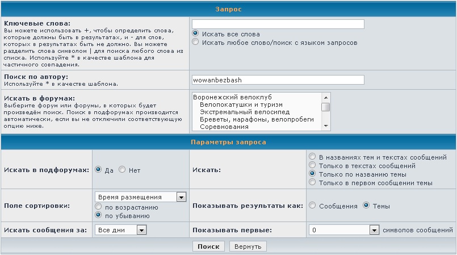The height and width of the screenshot is (255, 457).
Task: Choose 'Да' for searching in subforums
Action: click(99, 169)
